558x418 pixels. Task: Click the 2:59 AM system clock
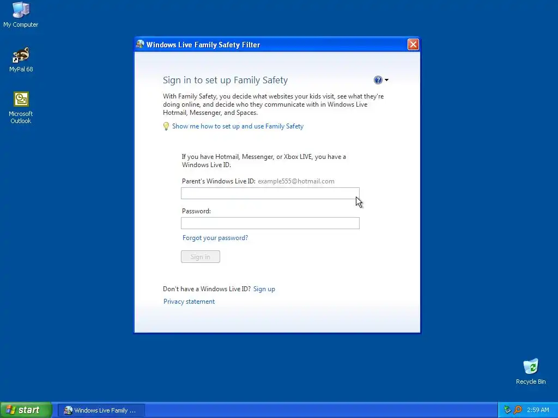538,410
